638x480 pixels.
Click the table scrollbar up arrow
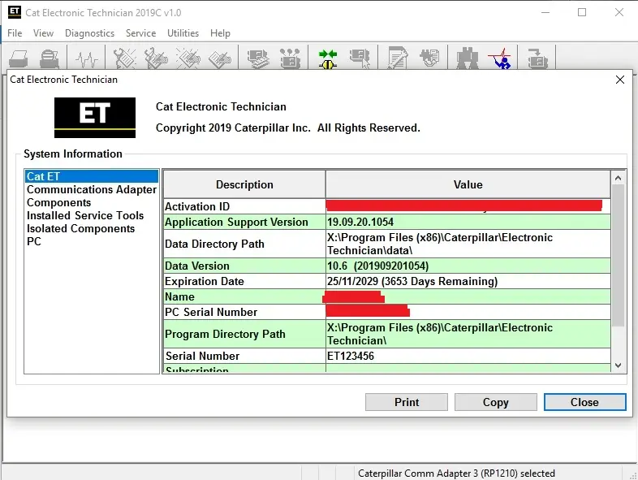click(618, 178)
